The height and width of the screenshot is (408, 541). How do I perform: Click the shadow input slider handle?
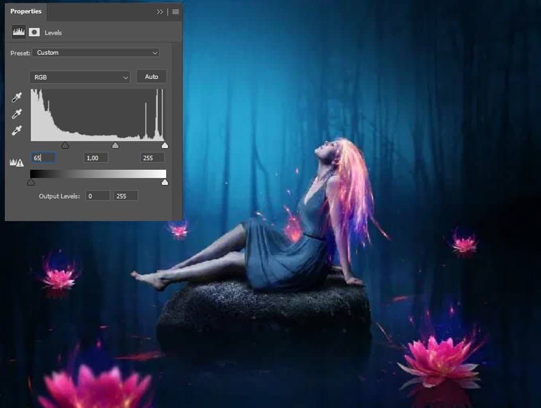(x=65, y=145)
